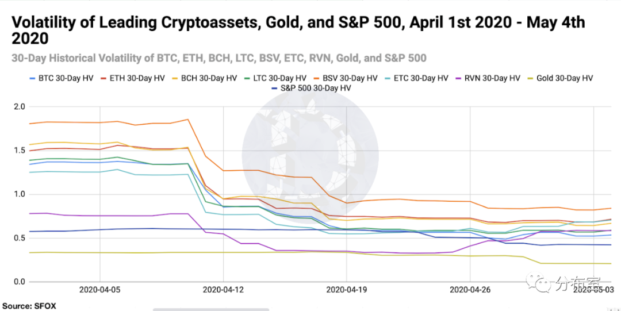Click the 1.0 y-axis value label

(x=19, y=194)
